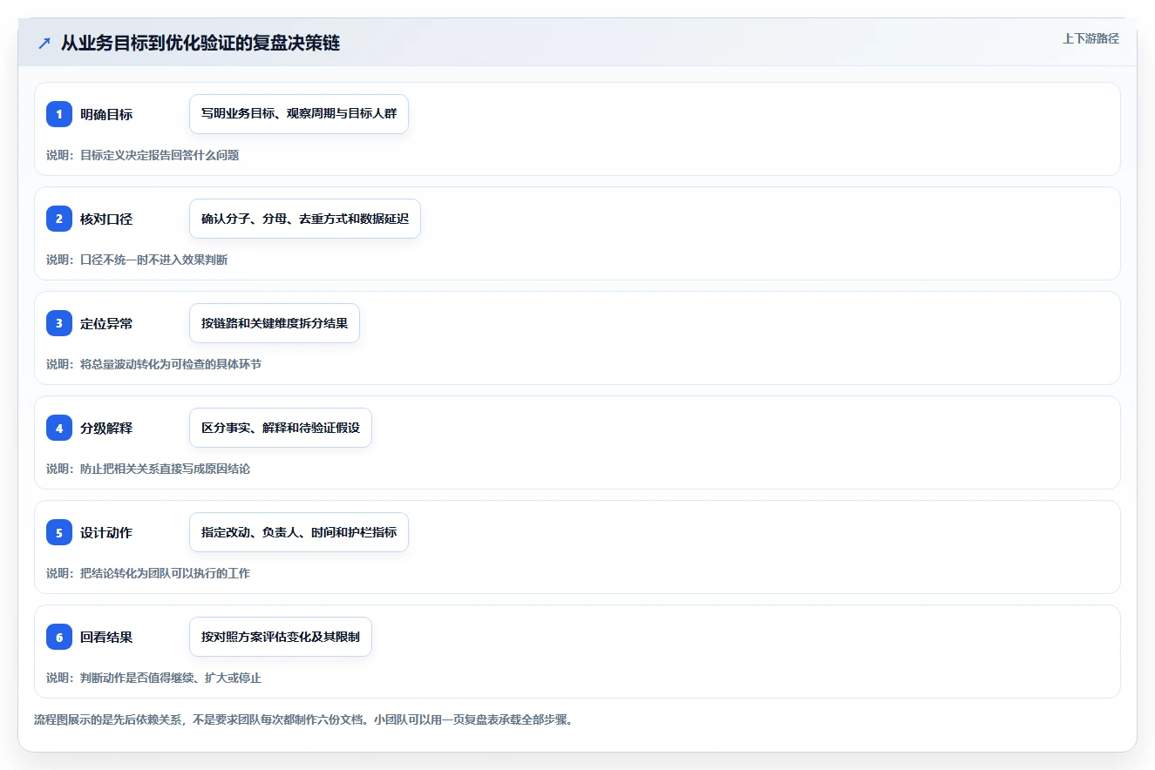1155x770 pixels.
Task: Click the 明确目标 step name
Action: tap(106, 114)
